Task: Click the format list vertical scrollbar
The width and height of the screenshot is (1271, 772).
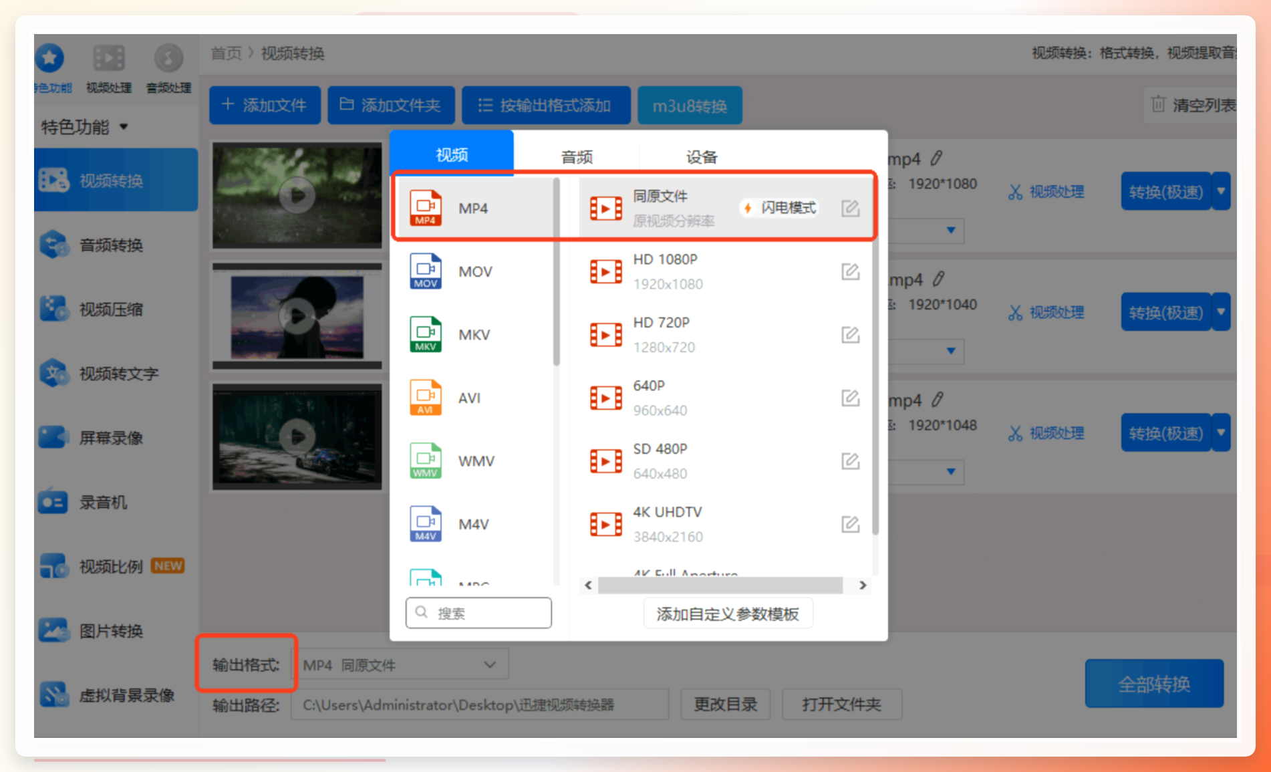Action: 556,272
